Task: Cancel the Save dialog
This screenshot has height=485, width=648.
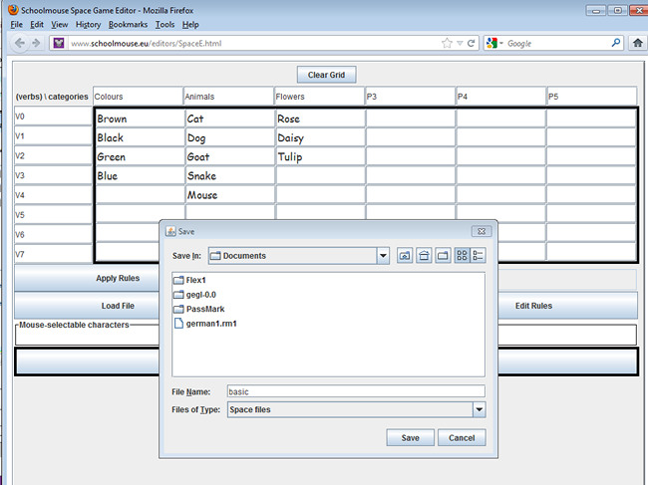Action: 462,438
